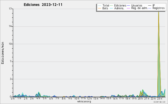The height and width of the screenshot is (104, 168).
Task: Click the 'CC BY-SA 3.0' license text
Action: point(159,102)
